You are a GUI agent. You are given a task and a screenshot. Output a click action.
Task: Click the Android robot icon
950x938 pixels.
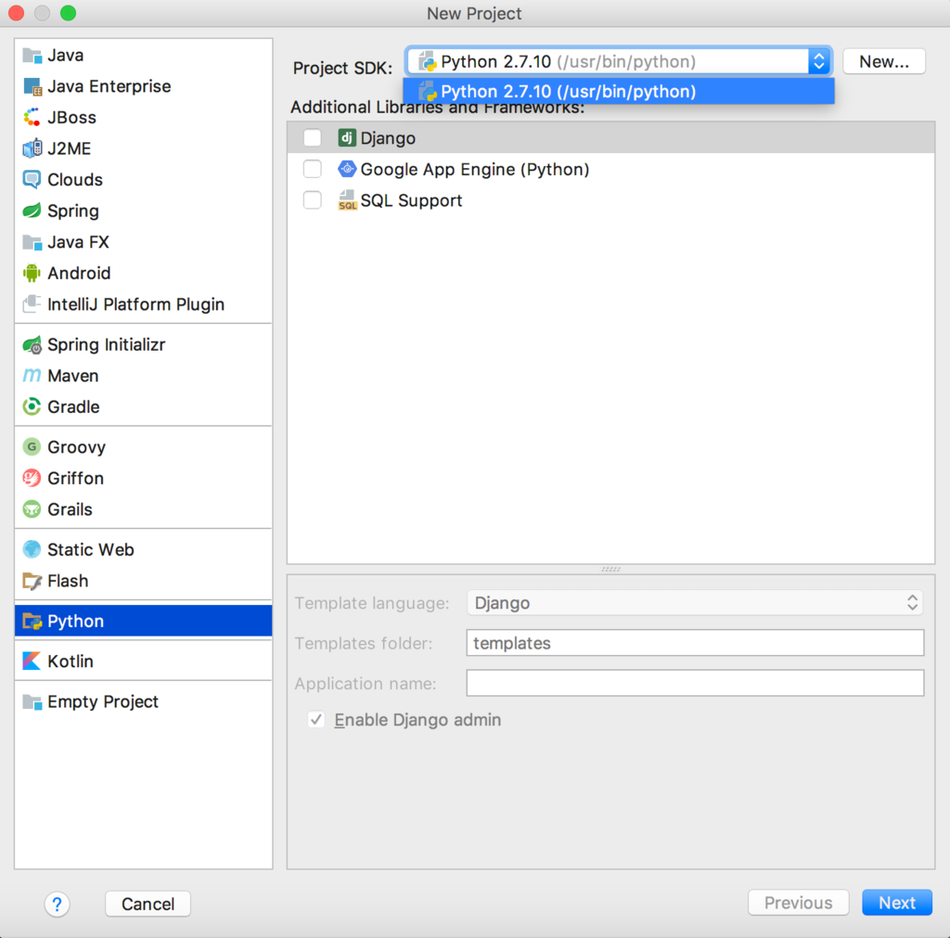coord(32,274)
